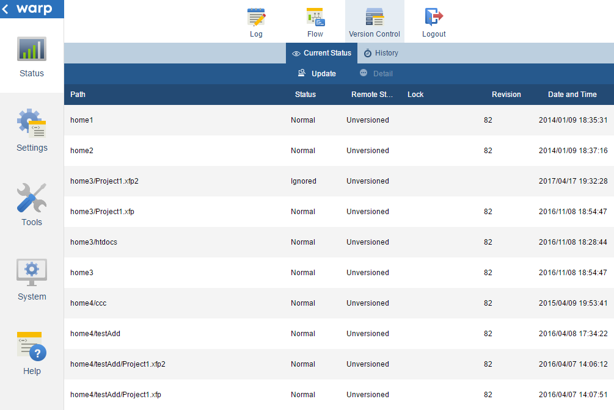Screen dimensions: 614x410
Task: Open Help from the sidebar
Action: (31, 353)
